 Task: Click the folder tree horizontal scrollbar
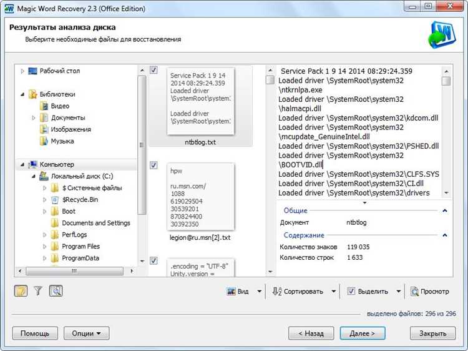75,271
